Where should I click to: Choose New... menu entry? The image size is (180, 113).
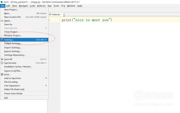click(x=24, y=13)
